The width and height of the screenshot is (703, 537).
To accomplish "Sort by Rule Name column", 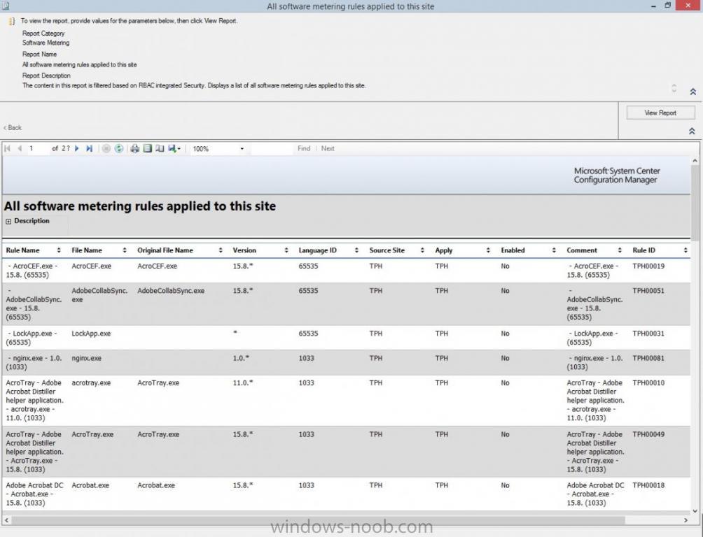I will [x=59, y=250].
